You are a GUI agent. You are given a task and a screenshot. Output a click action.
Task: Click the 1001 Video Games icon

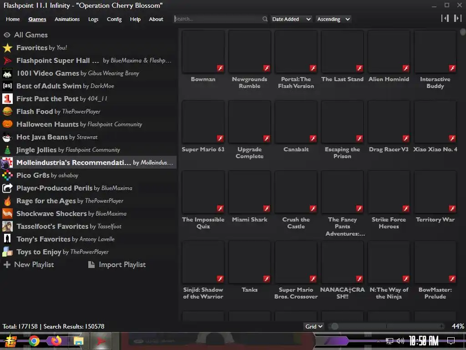(7, 73)
